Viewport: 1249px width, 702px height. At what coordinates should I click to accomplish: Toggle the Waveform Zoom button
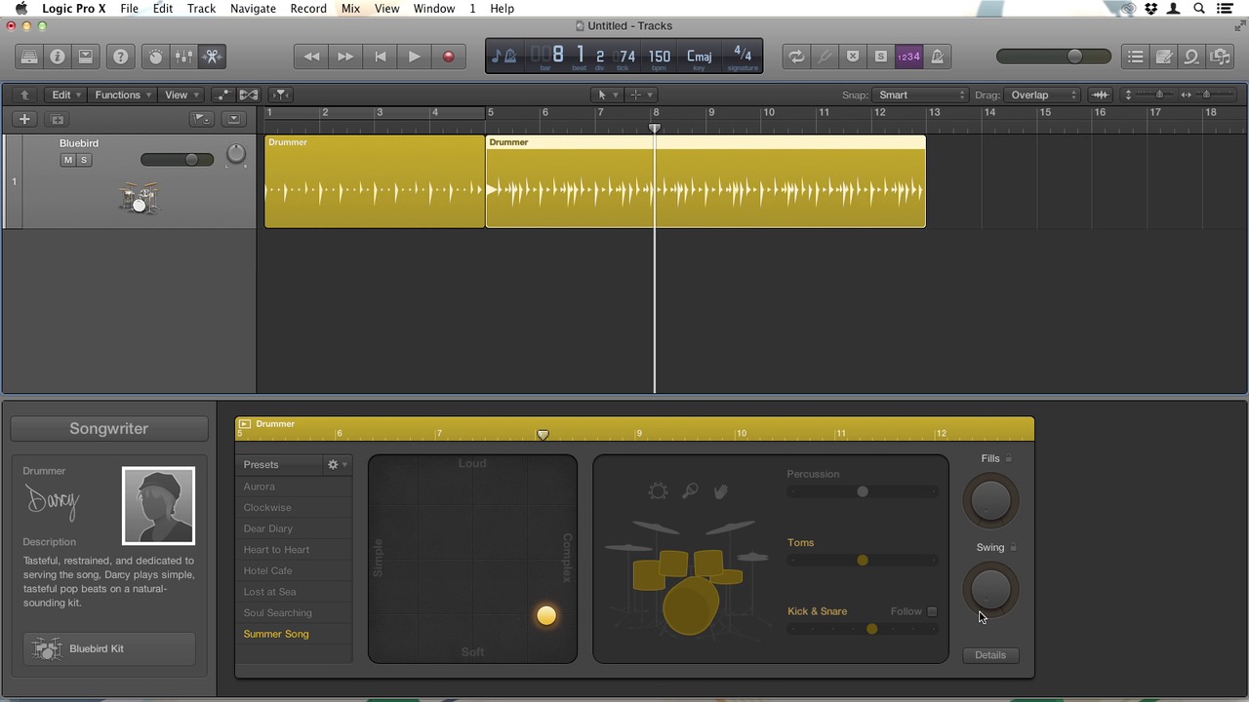point(1100,95)
